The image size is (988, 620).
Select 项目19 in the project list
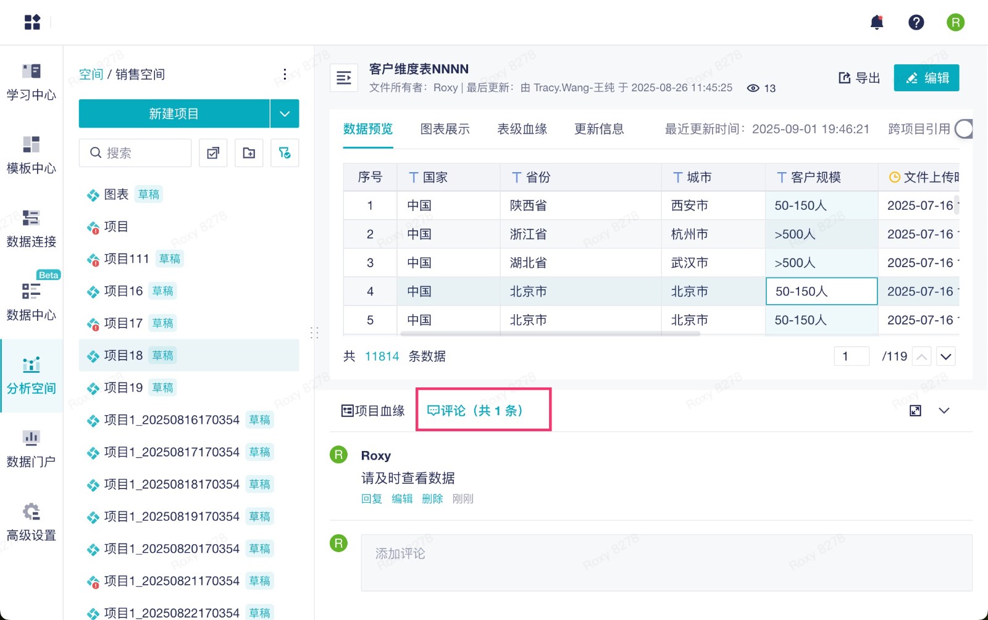pyautogui.click(x=124, y=387)
